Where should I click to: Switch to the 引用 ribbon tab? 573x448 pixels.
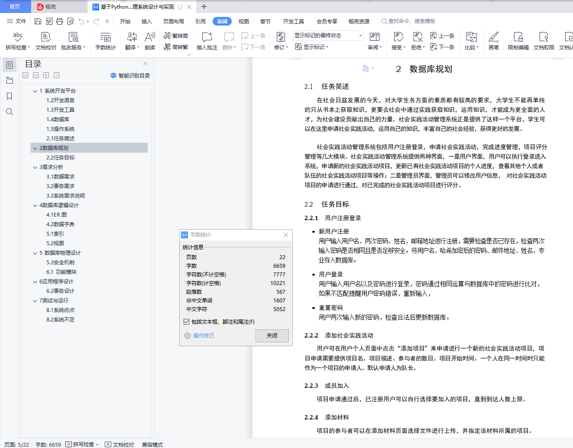201,21
